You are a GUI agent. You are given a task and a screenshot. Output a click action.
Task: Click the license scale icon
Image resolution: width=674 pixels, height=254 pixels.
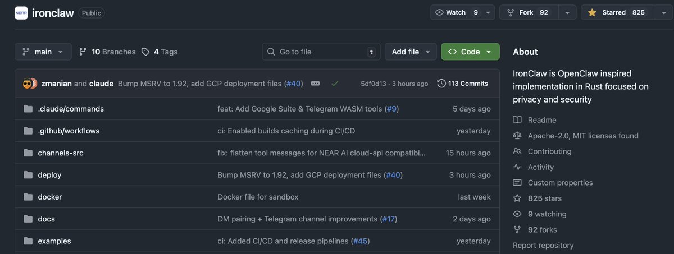pos(517,136)
